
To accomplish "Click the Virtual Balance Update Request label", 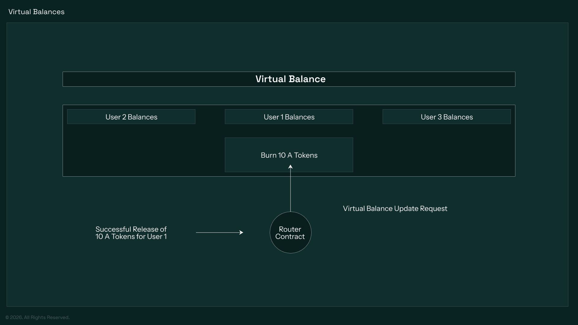I will pos(395,209).
